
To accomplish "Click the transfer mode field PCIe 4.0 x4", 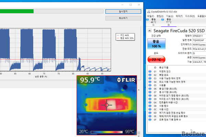I will (x=199, y=49).
